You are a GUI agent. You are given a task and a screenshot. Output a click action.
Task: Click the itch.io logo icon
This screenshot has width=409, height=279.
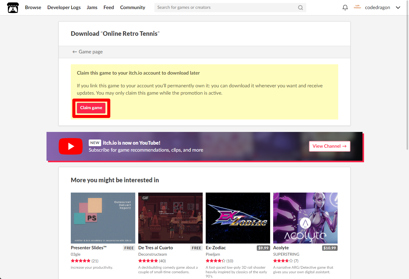[x=13, y=8]
